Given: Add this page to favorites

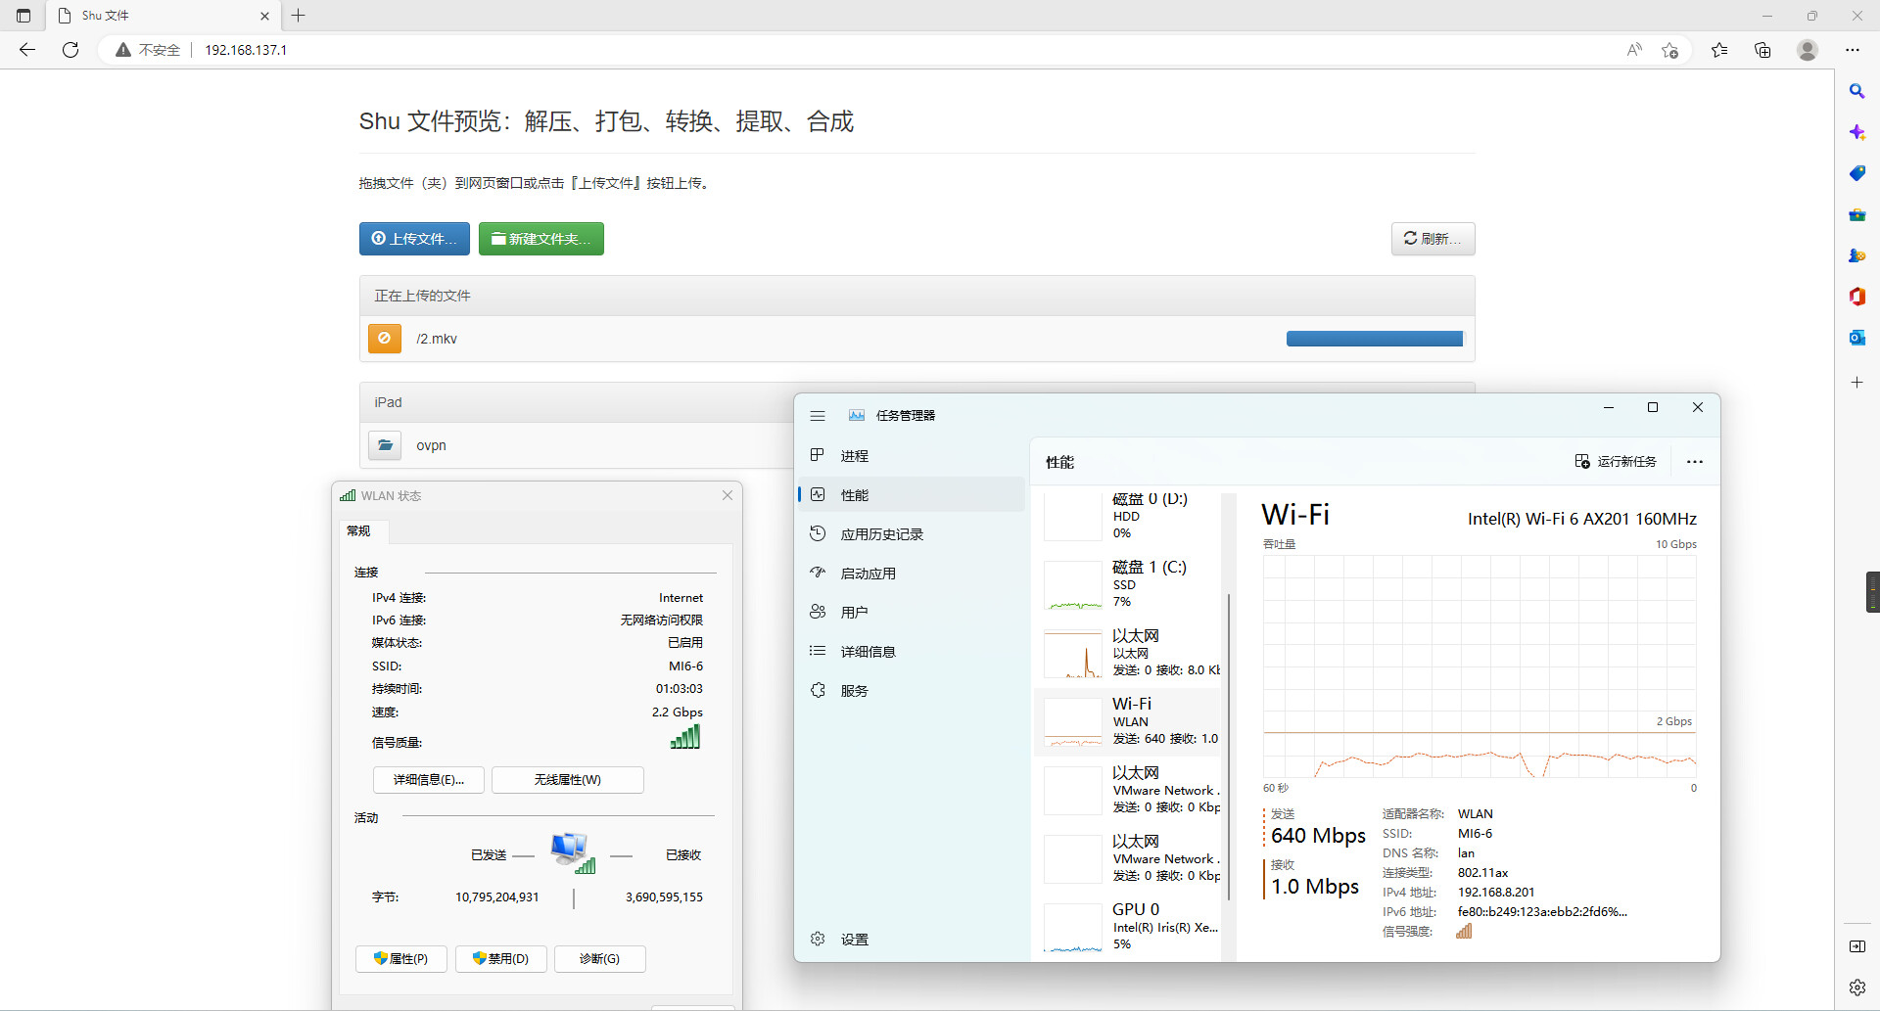Looking at the screenshot, I should 1670,50.
